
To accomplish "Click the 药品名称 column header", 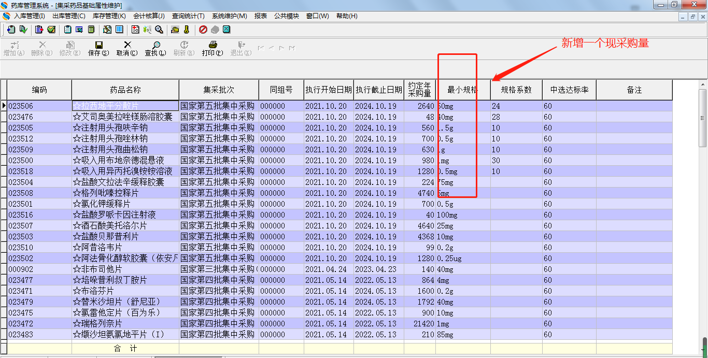I will 125,90.
